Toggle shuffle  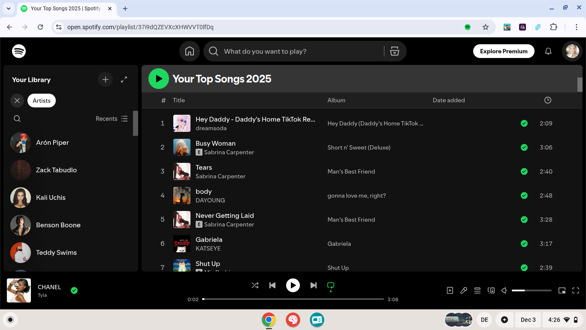[x=255, y=285]
